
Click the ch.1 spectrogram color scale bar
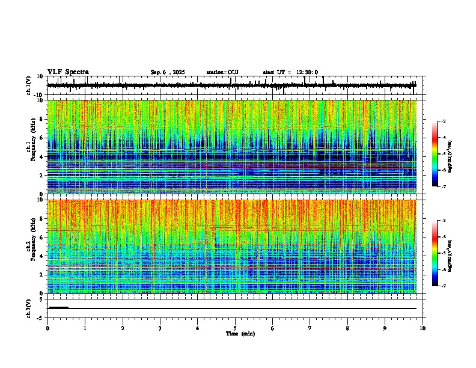(435, 154)
